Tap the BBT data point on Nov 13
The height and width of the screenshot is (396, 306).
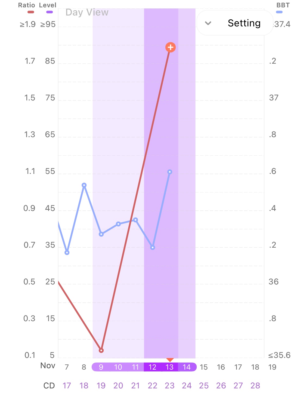170,172
